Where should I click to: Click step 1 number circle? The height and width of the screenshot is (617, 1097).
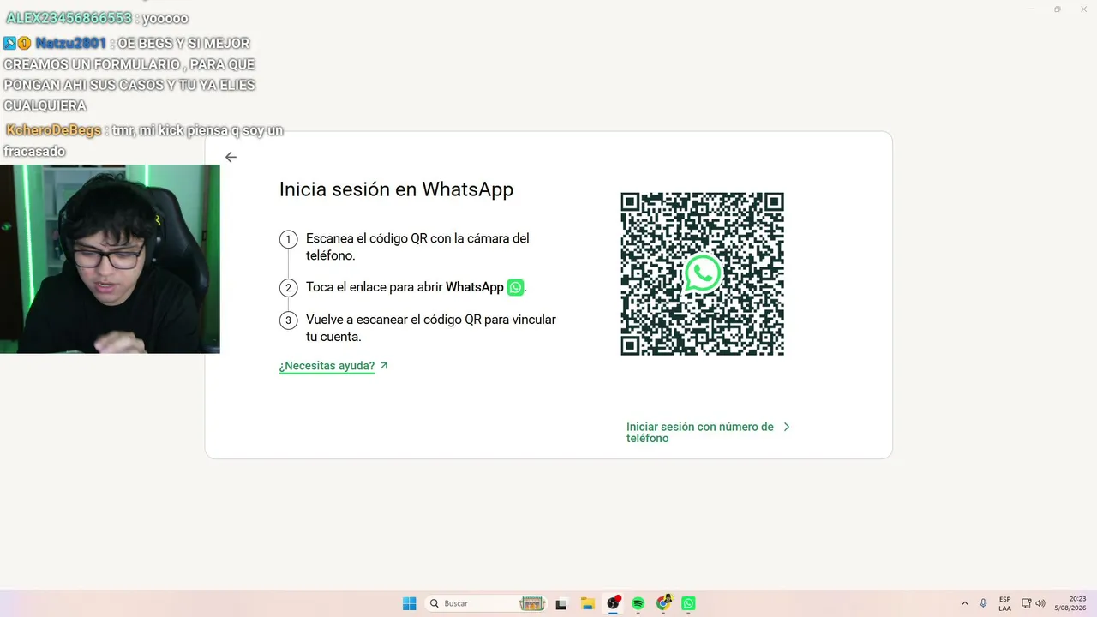(289, 239)
